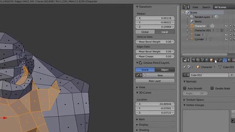Switch median coordinates to Global

click(x=145, y=32)
